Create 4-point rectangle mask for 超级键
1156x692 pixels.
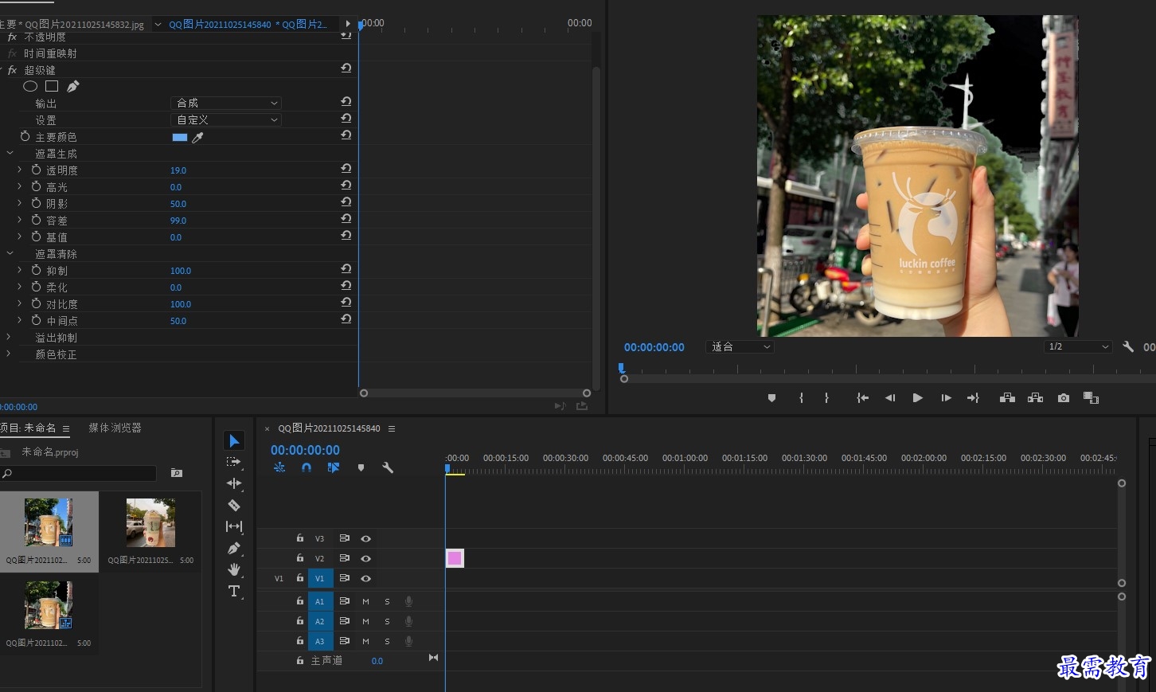coord(52,86)
